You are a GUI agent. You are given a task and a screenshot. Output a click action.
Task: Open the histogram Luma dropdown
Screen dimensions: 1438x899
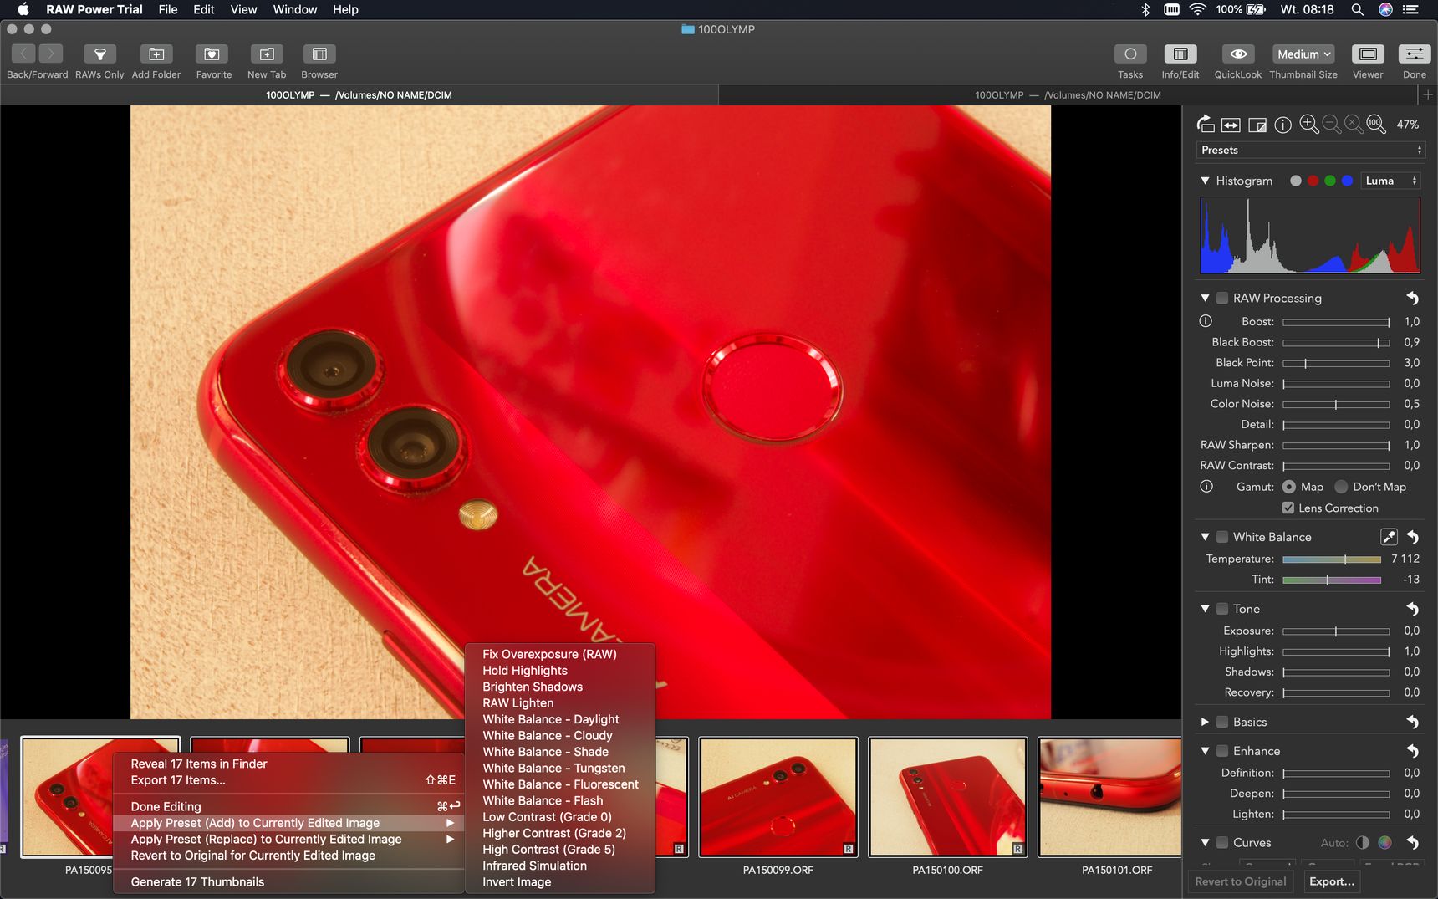1391,181
